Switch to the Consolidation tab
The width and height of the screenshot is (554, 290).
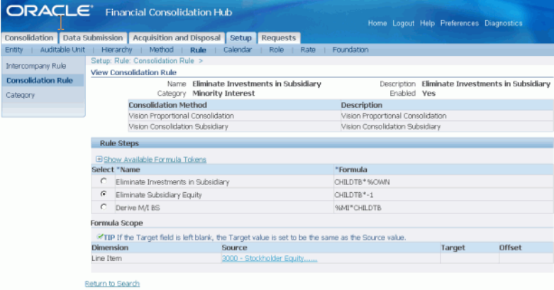click(29, 38)
